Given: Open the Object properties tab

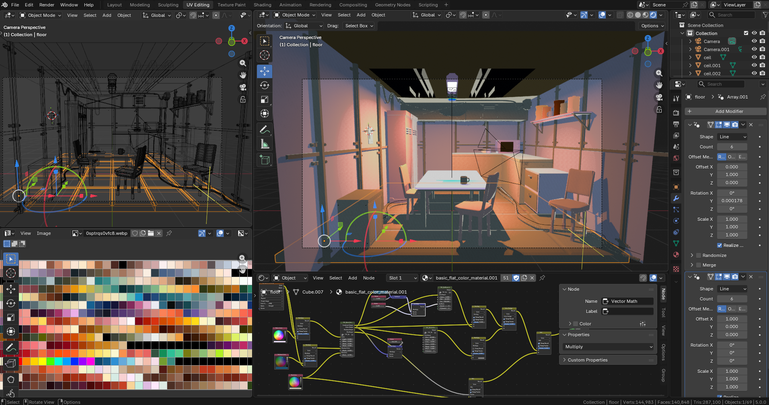Looking at the screenshot, I should (676, 187).
